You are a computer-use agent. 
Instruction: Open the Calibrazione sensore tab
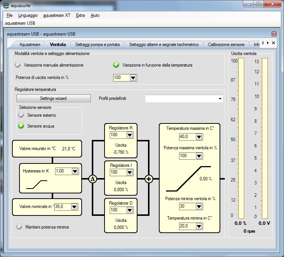(226, 45)
